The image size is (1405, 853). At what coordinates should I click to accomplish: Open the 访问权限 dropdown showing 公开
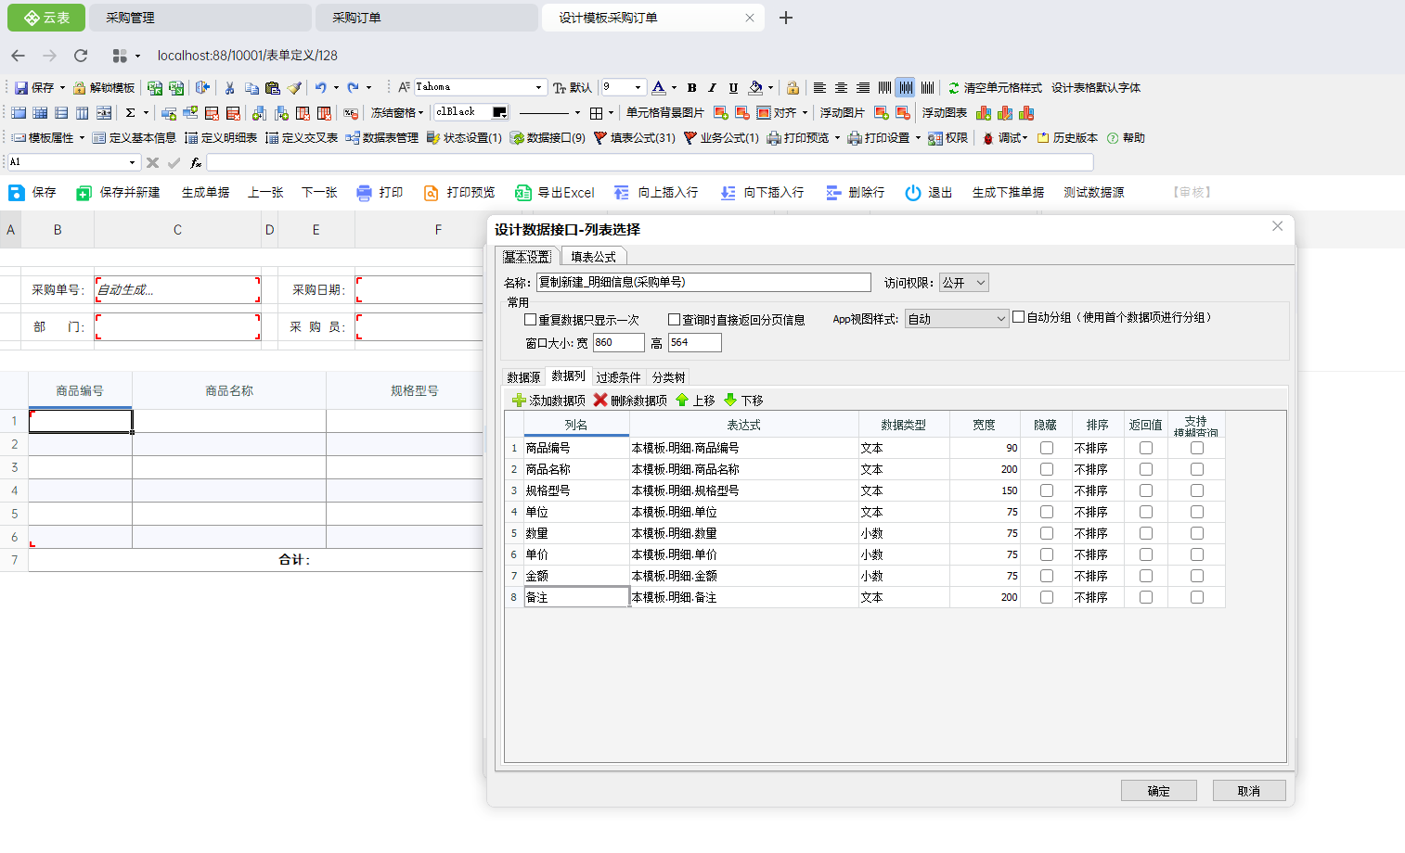pyautogui.click(x=964, y=283)
